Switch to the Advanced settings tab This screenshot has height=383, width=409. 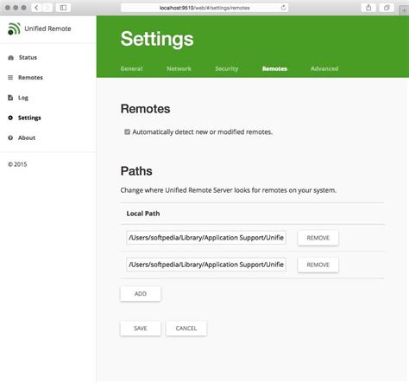pyautogui.click(x=324, y=68)
